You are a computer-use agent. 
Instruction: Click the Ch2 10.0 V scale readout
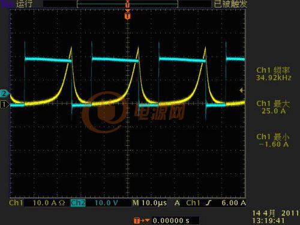(x=106, y=203)
